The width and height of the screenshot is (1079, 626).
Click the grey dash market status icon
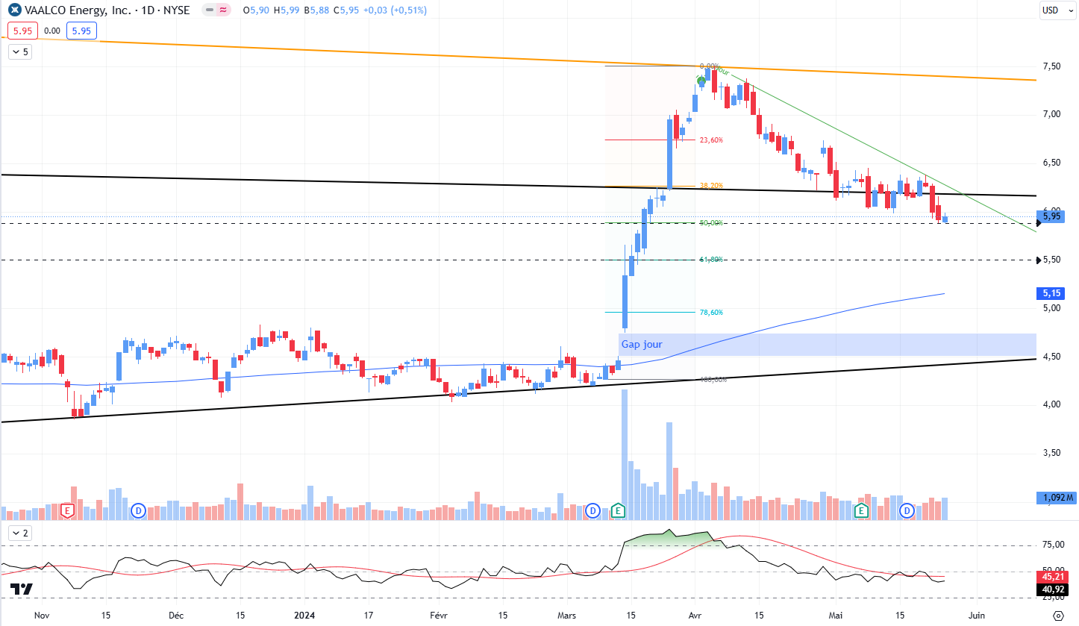point(209,10)
